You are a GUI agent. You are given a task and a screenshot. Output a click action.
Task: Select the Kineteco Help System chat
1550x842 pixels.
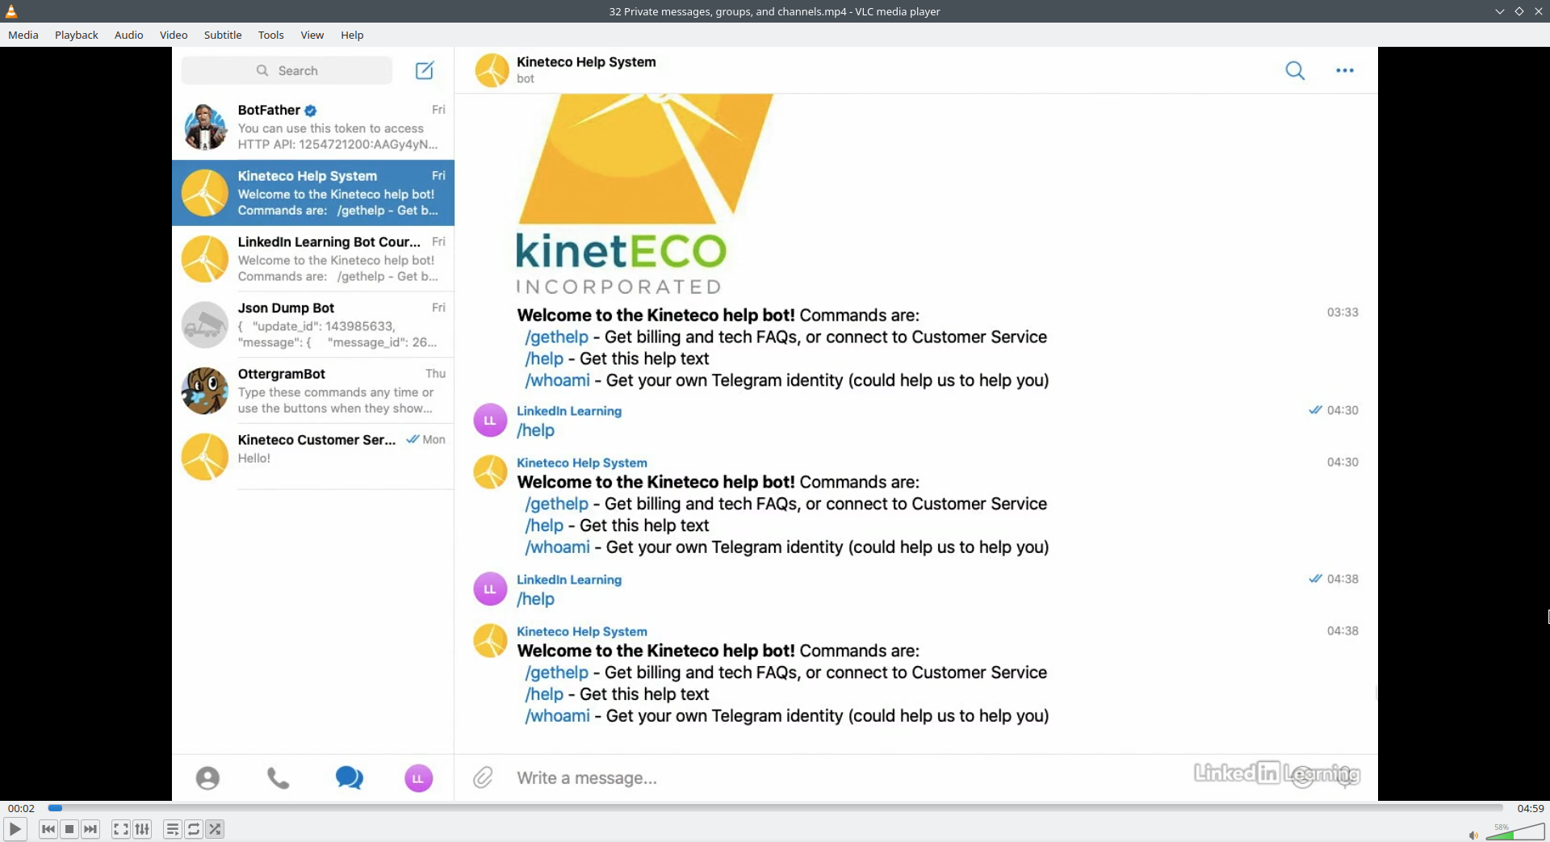(313, 193)
